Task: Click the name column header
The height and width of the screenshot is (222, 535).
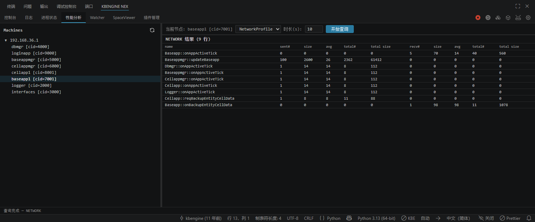Action: [169, 47]
